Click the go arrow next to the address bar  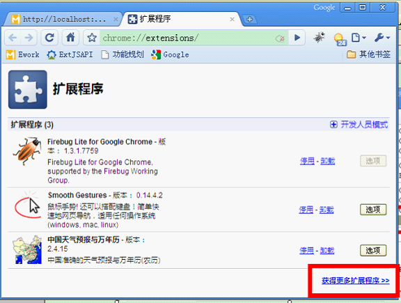point(297,38)
